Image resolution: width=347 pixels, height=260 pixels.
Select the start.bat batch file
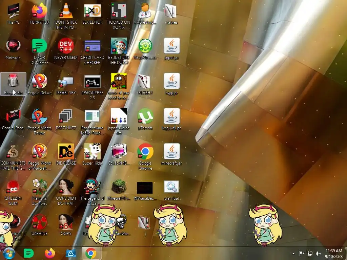click(171, 190)
